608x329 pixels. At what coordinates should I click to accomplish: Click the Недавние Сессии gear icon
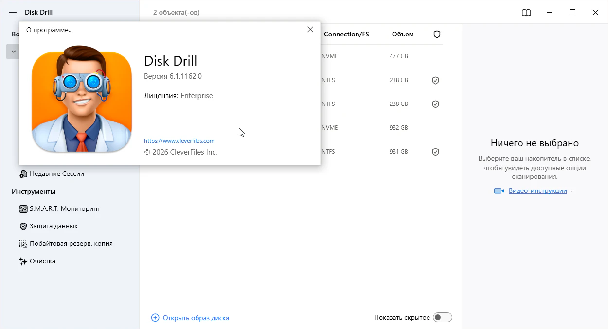[23, 174]
